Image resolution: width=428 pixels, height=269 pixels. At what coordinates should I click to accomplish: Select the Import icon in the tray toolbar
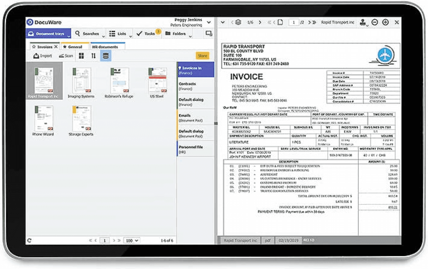pyautogui.click(x=43, y=56)
